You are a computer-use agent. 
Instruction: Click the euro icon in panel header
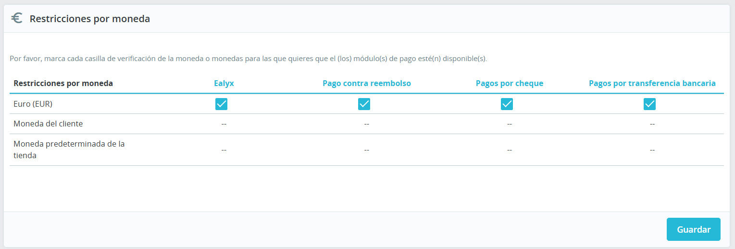[17, 18]
